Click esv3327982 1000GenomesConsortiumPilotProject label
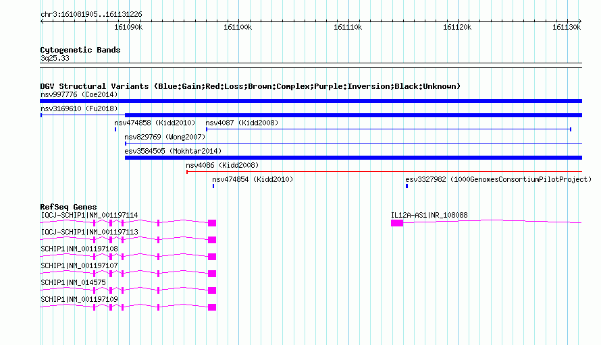The image size is (601, 345). [x=498, y=179]
